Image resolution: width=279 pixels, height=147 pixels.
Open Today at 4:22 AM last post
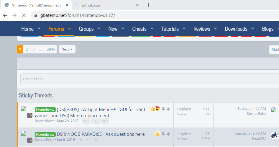[252, 109]
